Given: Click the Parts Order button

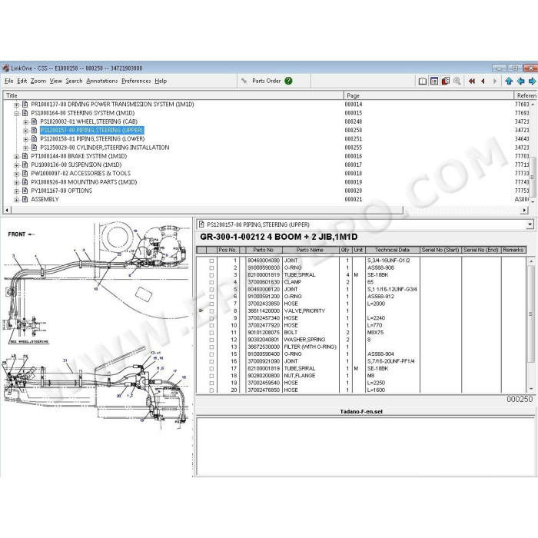Looking at the screenshot, I should click(266, 81).
